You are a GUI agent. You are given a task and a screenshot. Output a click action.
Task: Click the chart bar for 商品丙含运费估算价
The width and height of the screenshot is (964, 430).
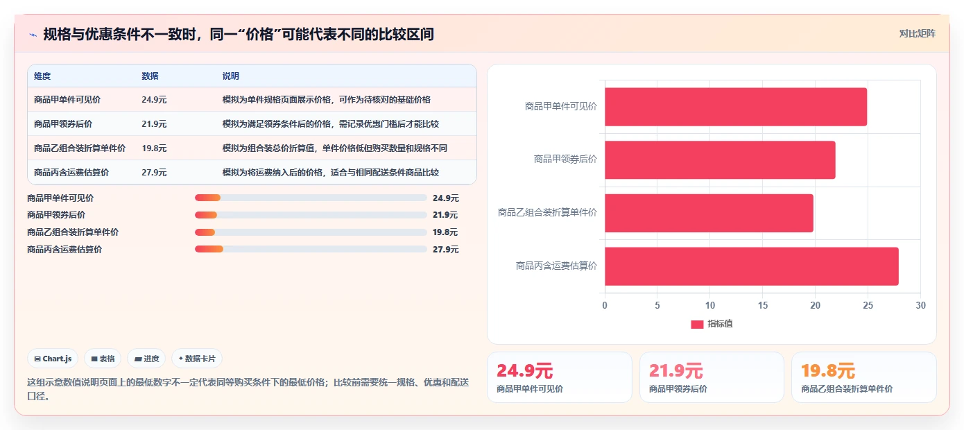[752, 266]
